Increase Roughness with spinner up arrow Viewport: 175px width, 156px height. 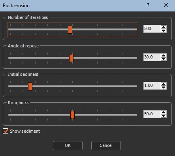tap(164, 113)
